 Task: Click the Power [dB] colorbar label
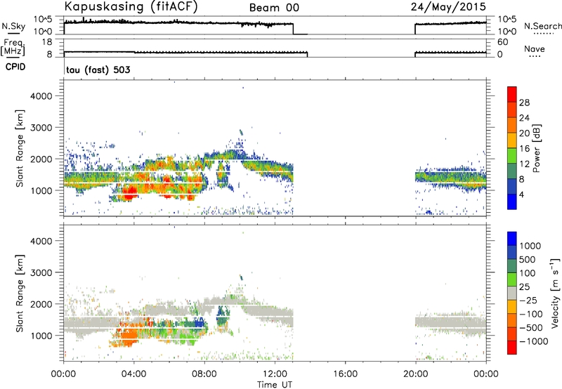click(x=536, y=148)
